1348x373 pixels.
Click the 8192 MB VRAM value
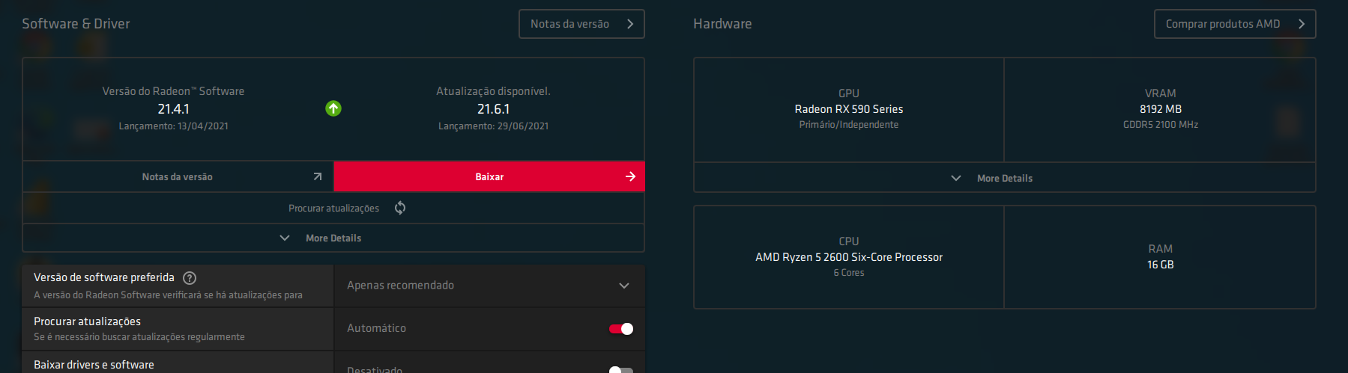[x=1161, y=109]
